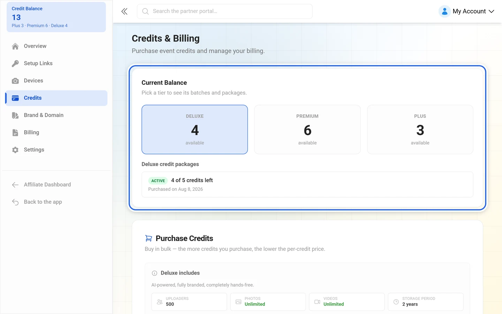Focus the partner portal search field
Viewport: 502px width, 314px height.
click(225, 12)
